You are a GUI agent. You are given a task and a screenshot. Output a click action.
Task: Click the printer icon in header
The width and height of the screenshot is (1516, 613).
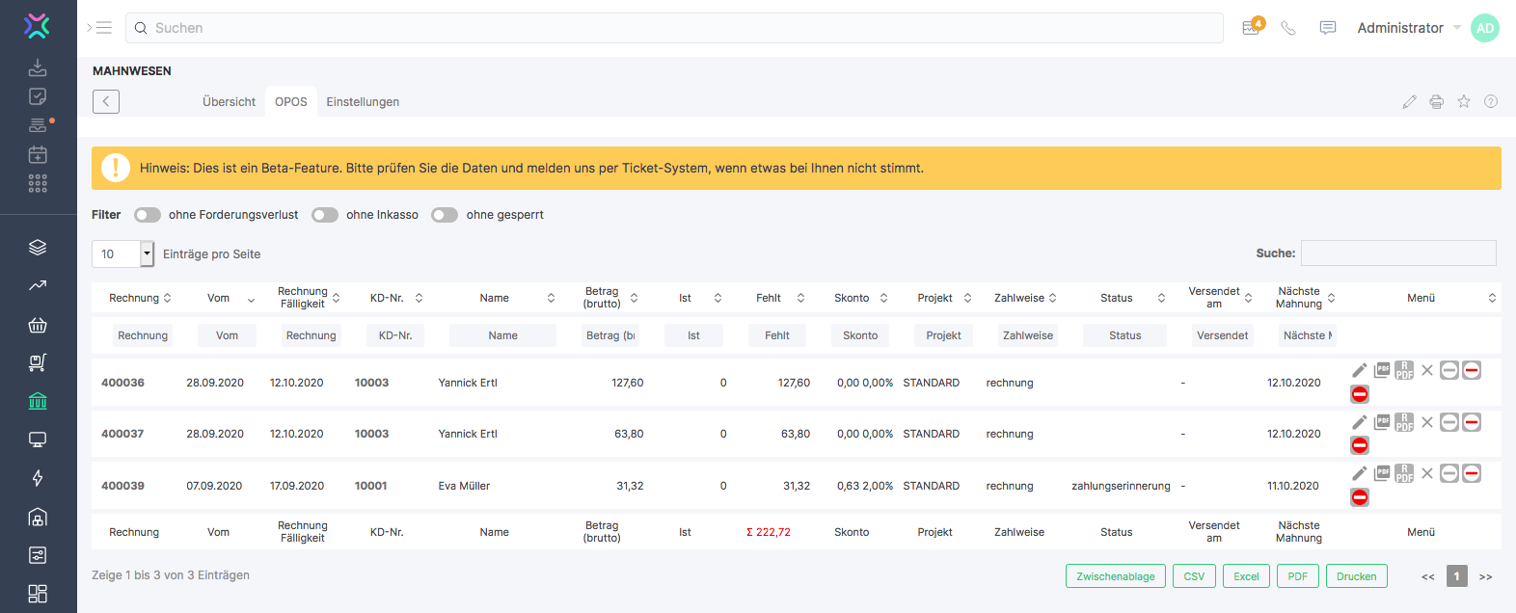(1437, 102)
